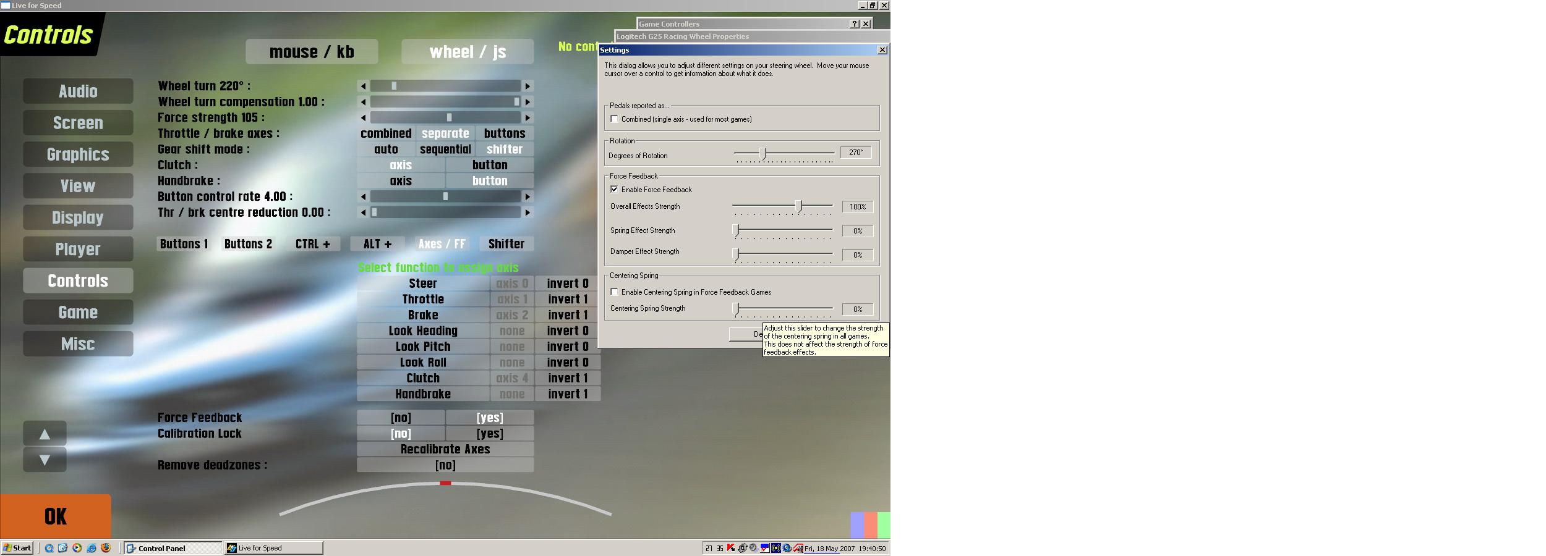Screen dimensions: 1546x556
Task: Switch to wheel / js tab
Action: 468,52
